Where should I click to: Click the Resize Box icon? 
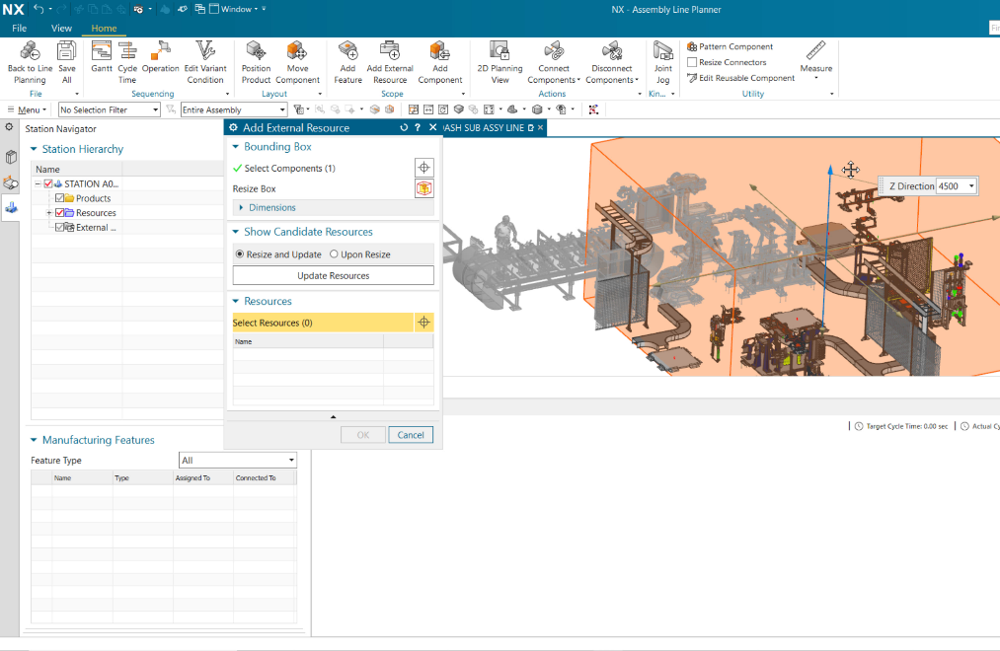tap(424, 188)
